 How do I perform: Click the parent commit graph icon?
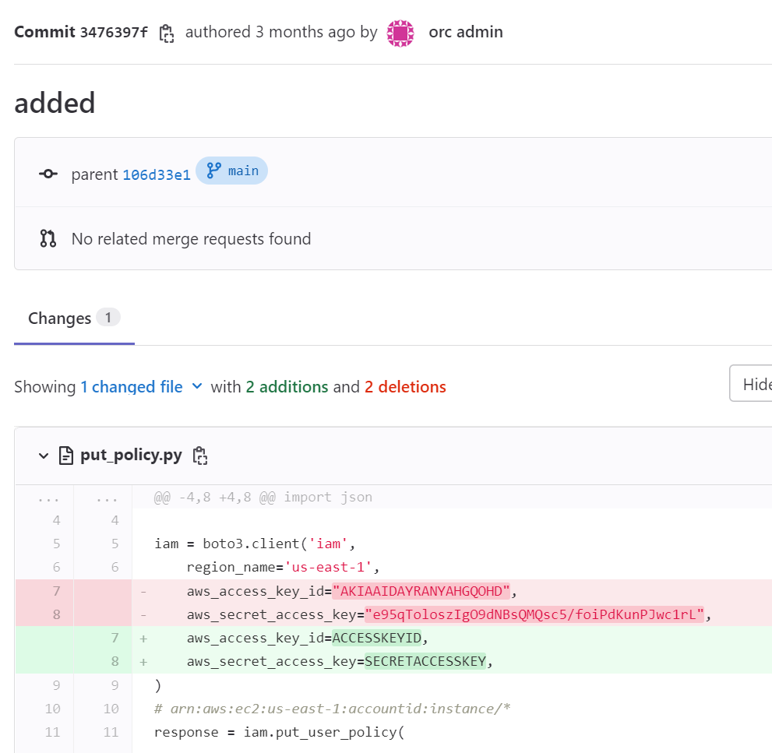48,174
